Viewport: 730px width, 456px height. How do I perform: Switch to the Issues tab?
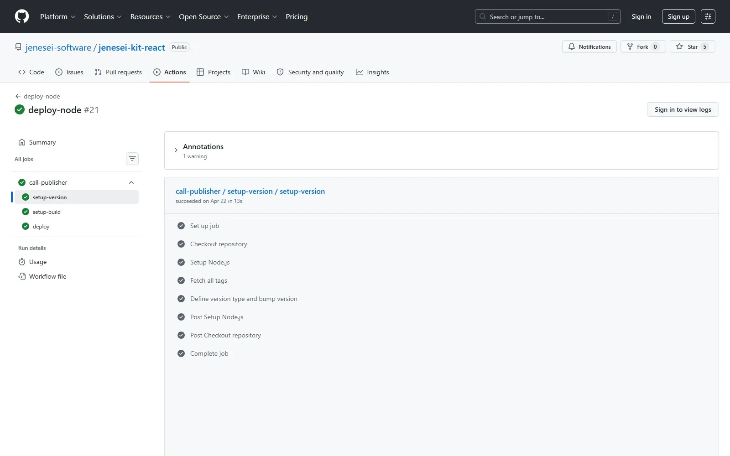click(x=69, y=72)
